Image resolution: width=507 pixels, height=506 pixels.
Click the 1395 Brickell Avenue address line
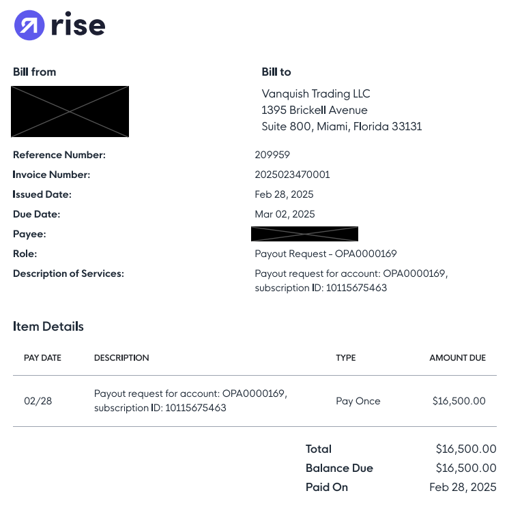[315, 110]
